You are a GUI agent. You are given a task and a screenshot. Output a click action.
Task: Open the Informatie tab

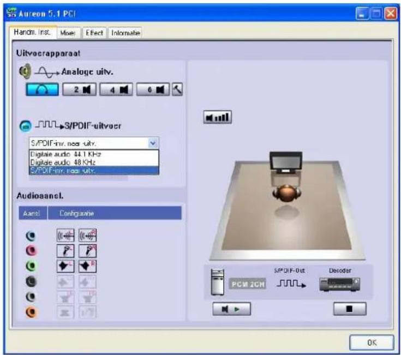[125, 33]
